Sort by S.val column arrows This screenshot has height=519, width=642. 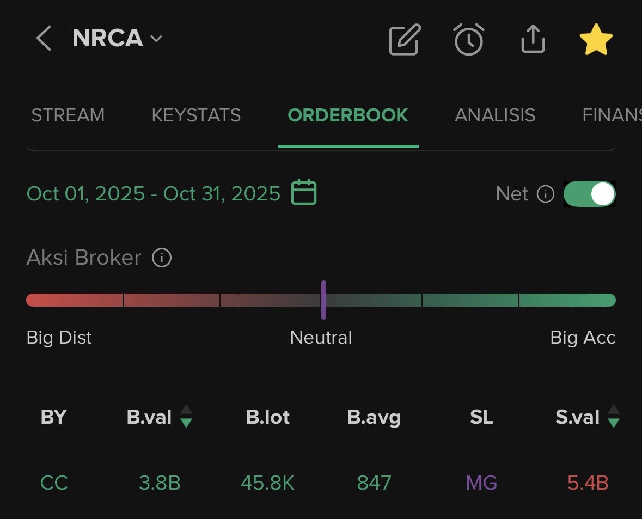tap(614, 417)
